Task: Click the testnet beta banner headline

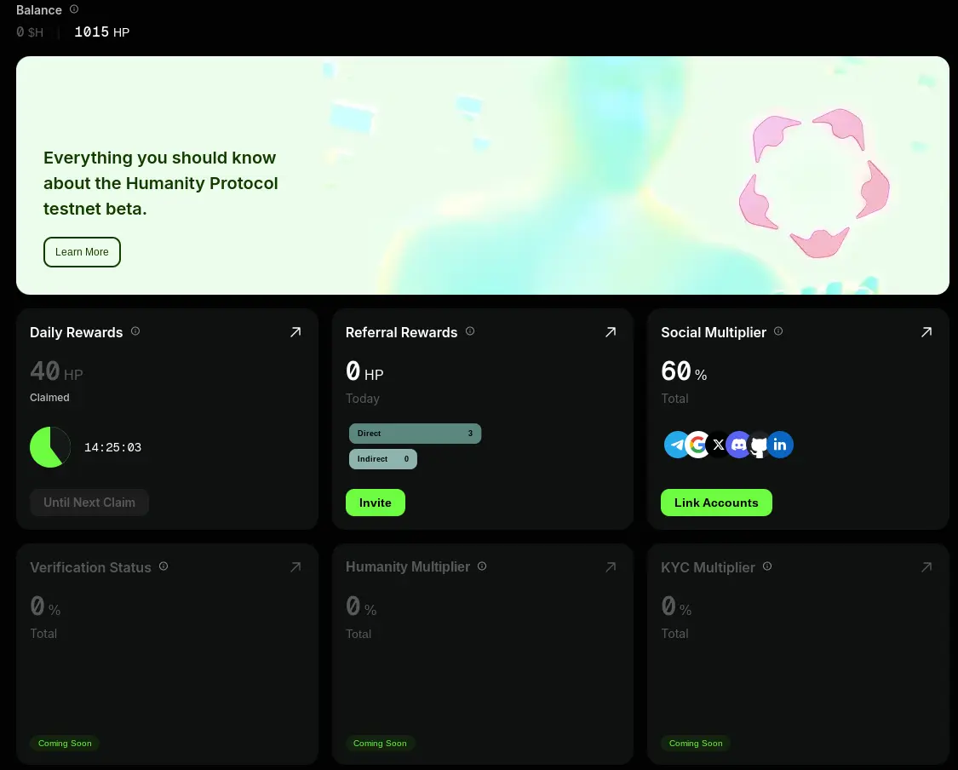Action: 161,183
